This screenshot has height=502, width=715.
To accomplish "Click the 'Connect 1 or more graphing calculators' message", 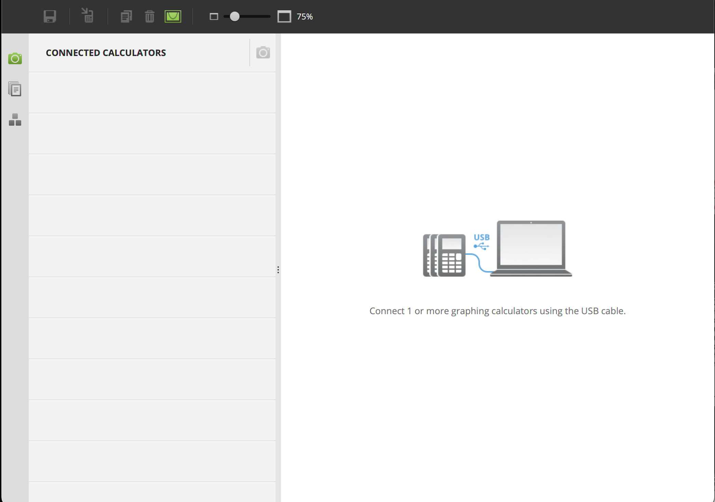I will 497,311.
